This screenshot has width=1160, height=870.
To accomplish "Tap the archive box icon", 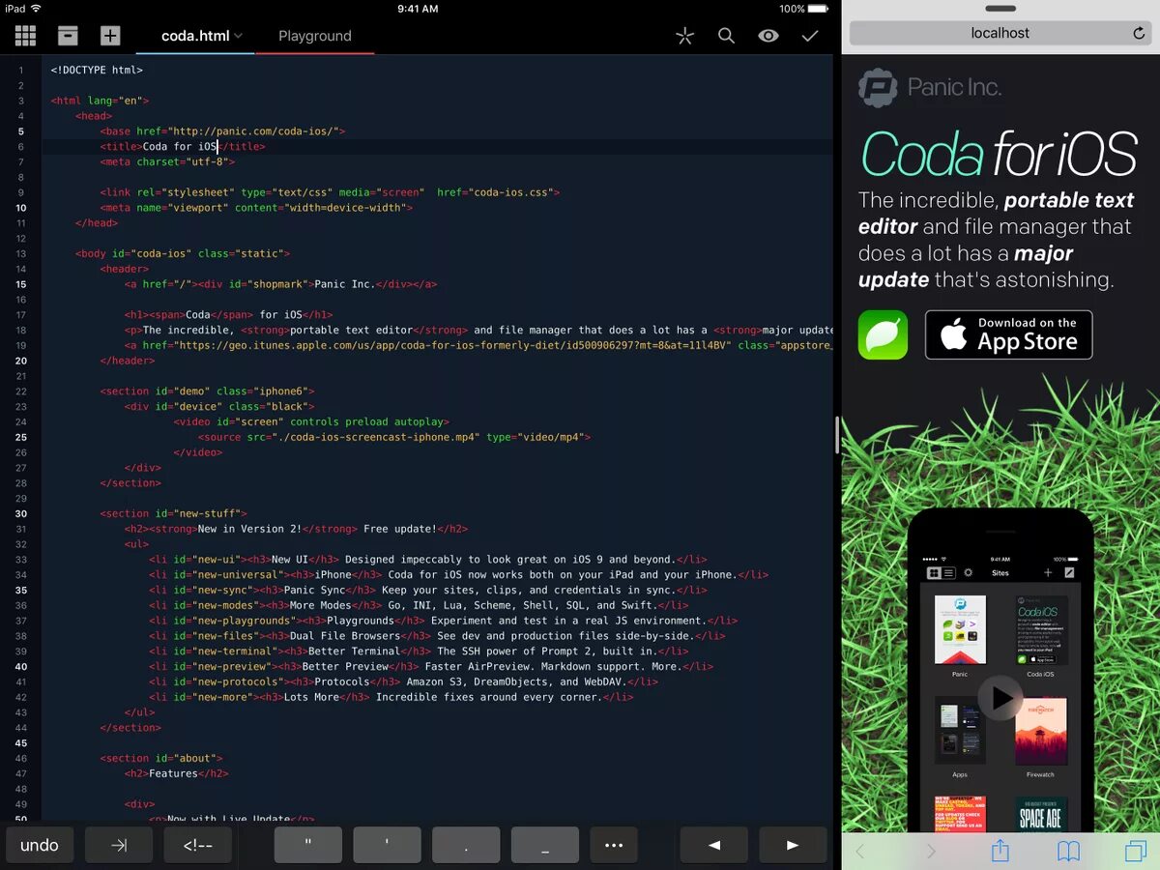I will click(x=68, y=37).
